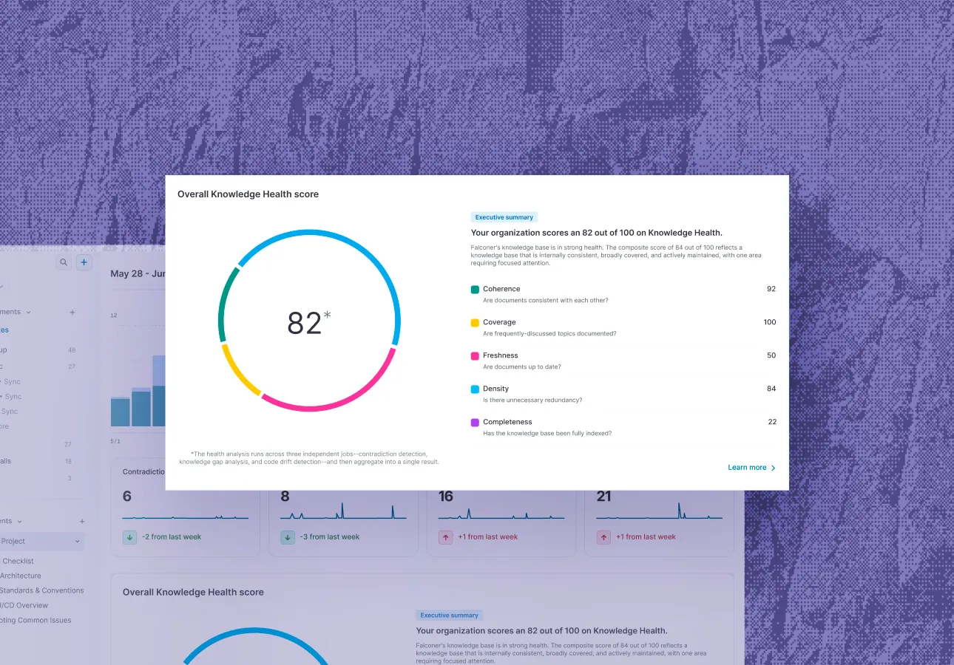This screenshot has width=954, height=665.
Task: Click the sidebar row with count 18
Action: (37, 461)
